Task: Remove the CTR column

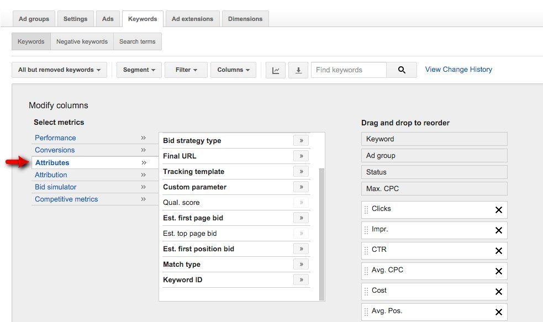Action: point(498,250)
